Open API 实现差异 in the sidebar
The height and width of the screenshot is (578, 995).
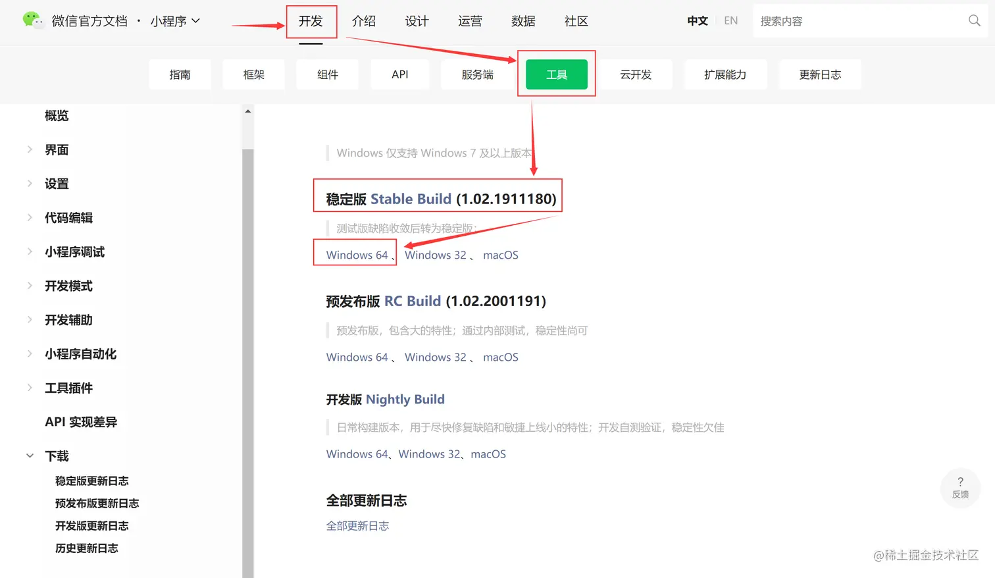pyautogui.click(x=81, y=422)
